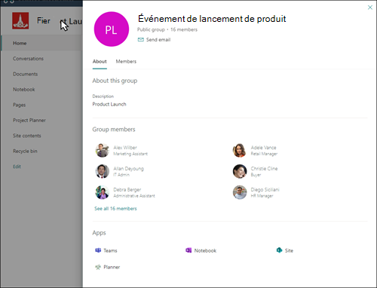Select member name Diego Siciliani
The height and width of the screenshot is (288, 377).
click(265, 190)
